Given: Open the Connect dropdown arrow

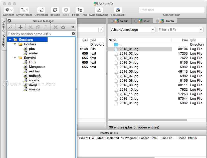Looking at the screenshot, I should point(12,10).
